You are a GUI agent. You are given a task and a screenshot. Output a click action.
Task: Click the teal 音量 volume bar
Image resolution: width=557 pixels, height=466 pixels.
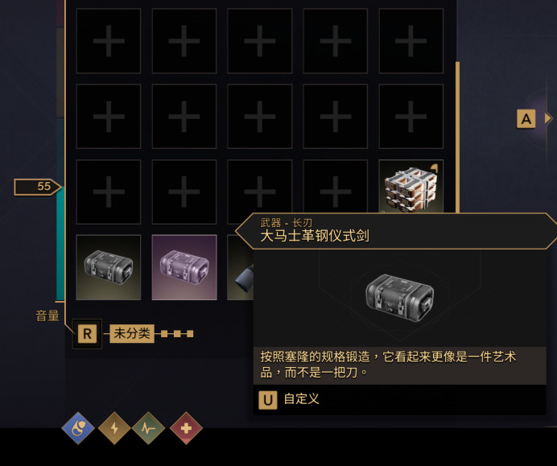coord(60,243)
